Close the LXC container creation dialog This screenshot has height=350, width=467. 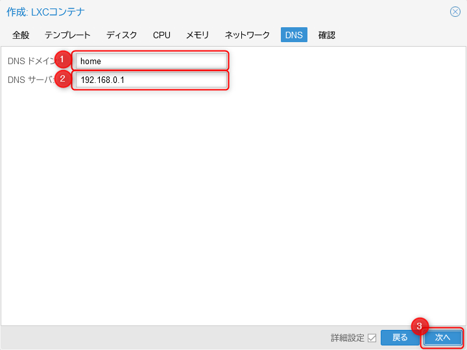tap(455, 12)
